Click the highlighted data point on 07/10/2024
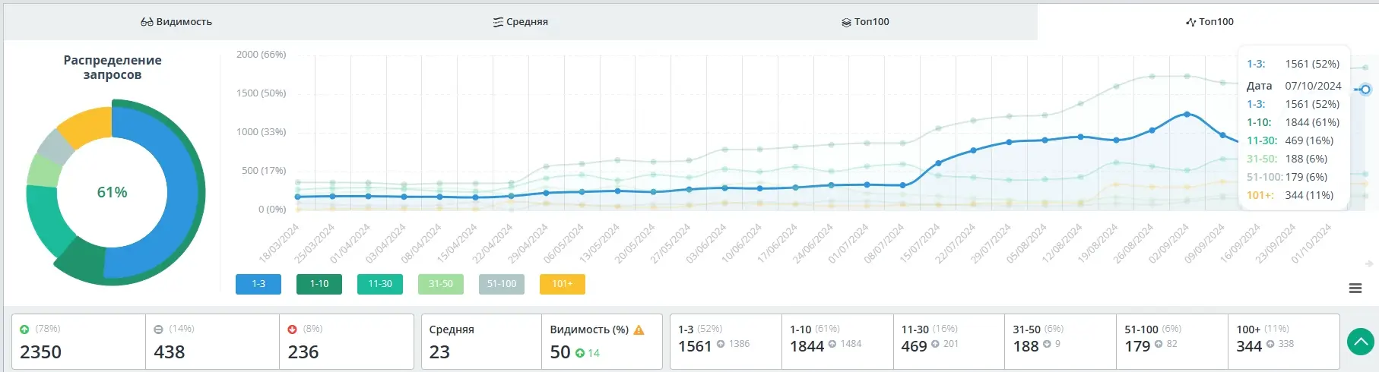Image resolution: width=1379 pixels, height=372 pixels. [1365, 90]
